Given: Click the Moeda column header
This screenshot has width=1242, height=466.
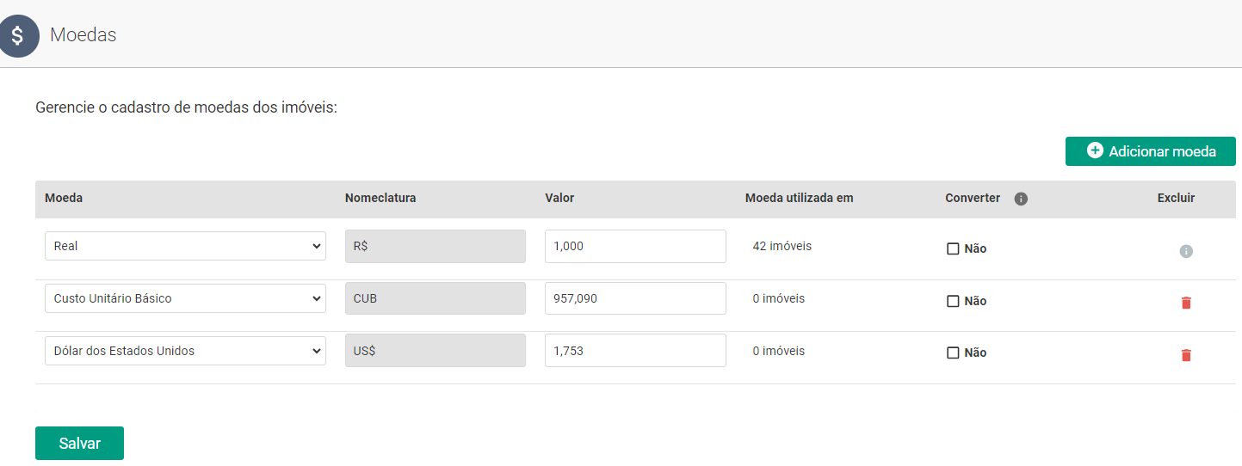Looking at the screenshot, I should pos(64,198).
